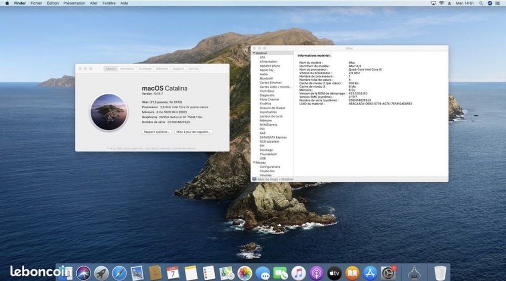Select Coupe-feu under Réseau

coord(267,171)
